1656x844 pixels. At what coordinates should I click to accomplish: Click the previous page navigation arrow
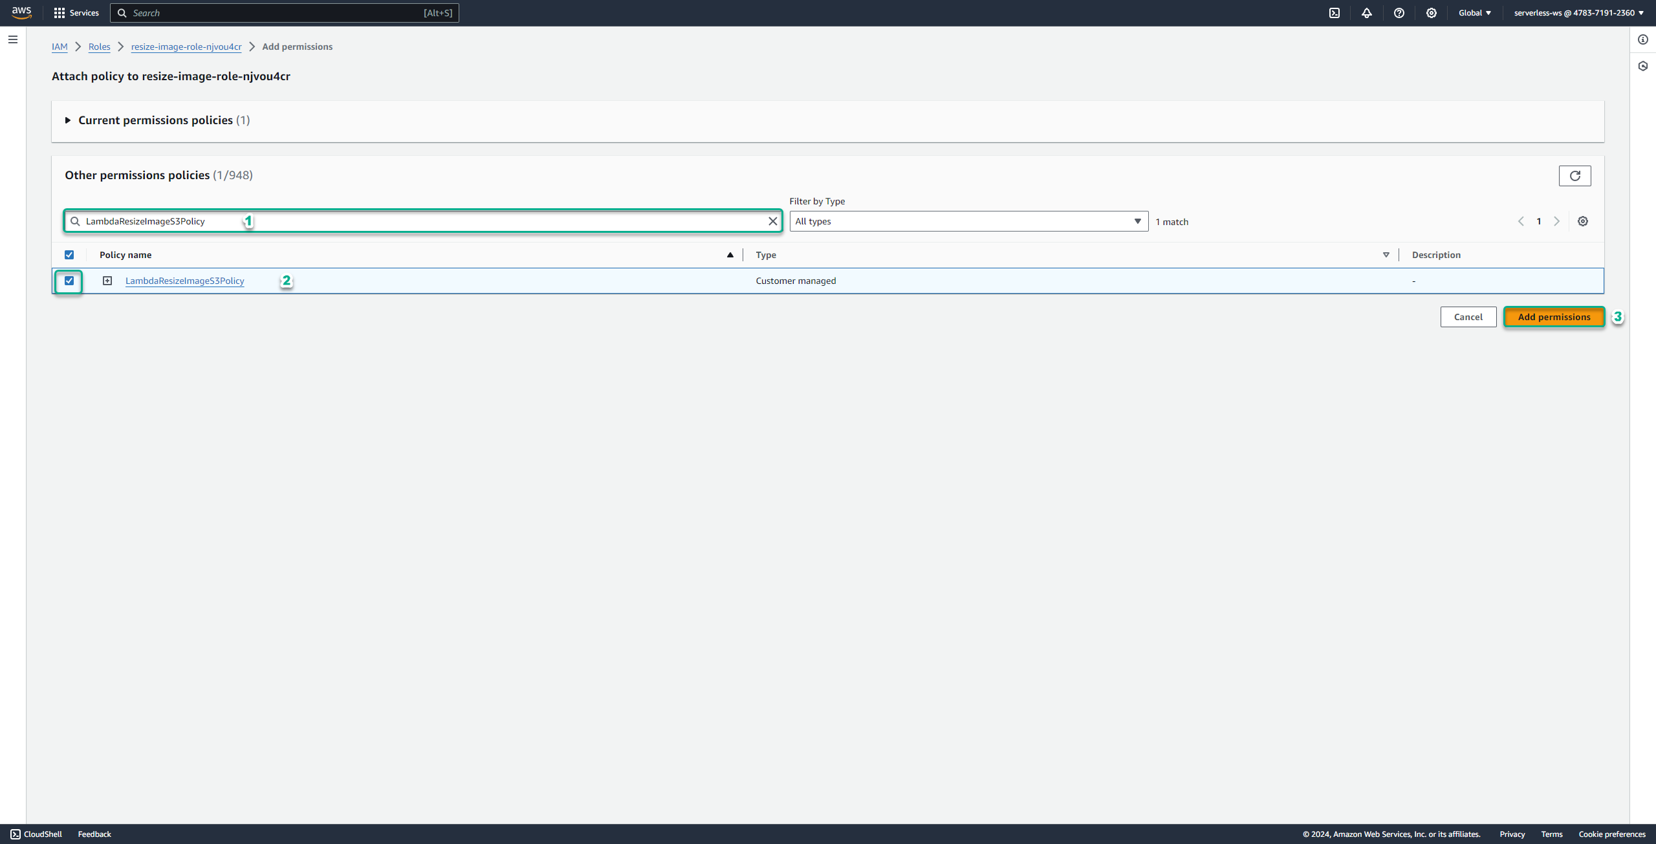(x=1521, y=222)
